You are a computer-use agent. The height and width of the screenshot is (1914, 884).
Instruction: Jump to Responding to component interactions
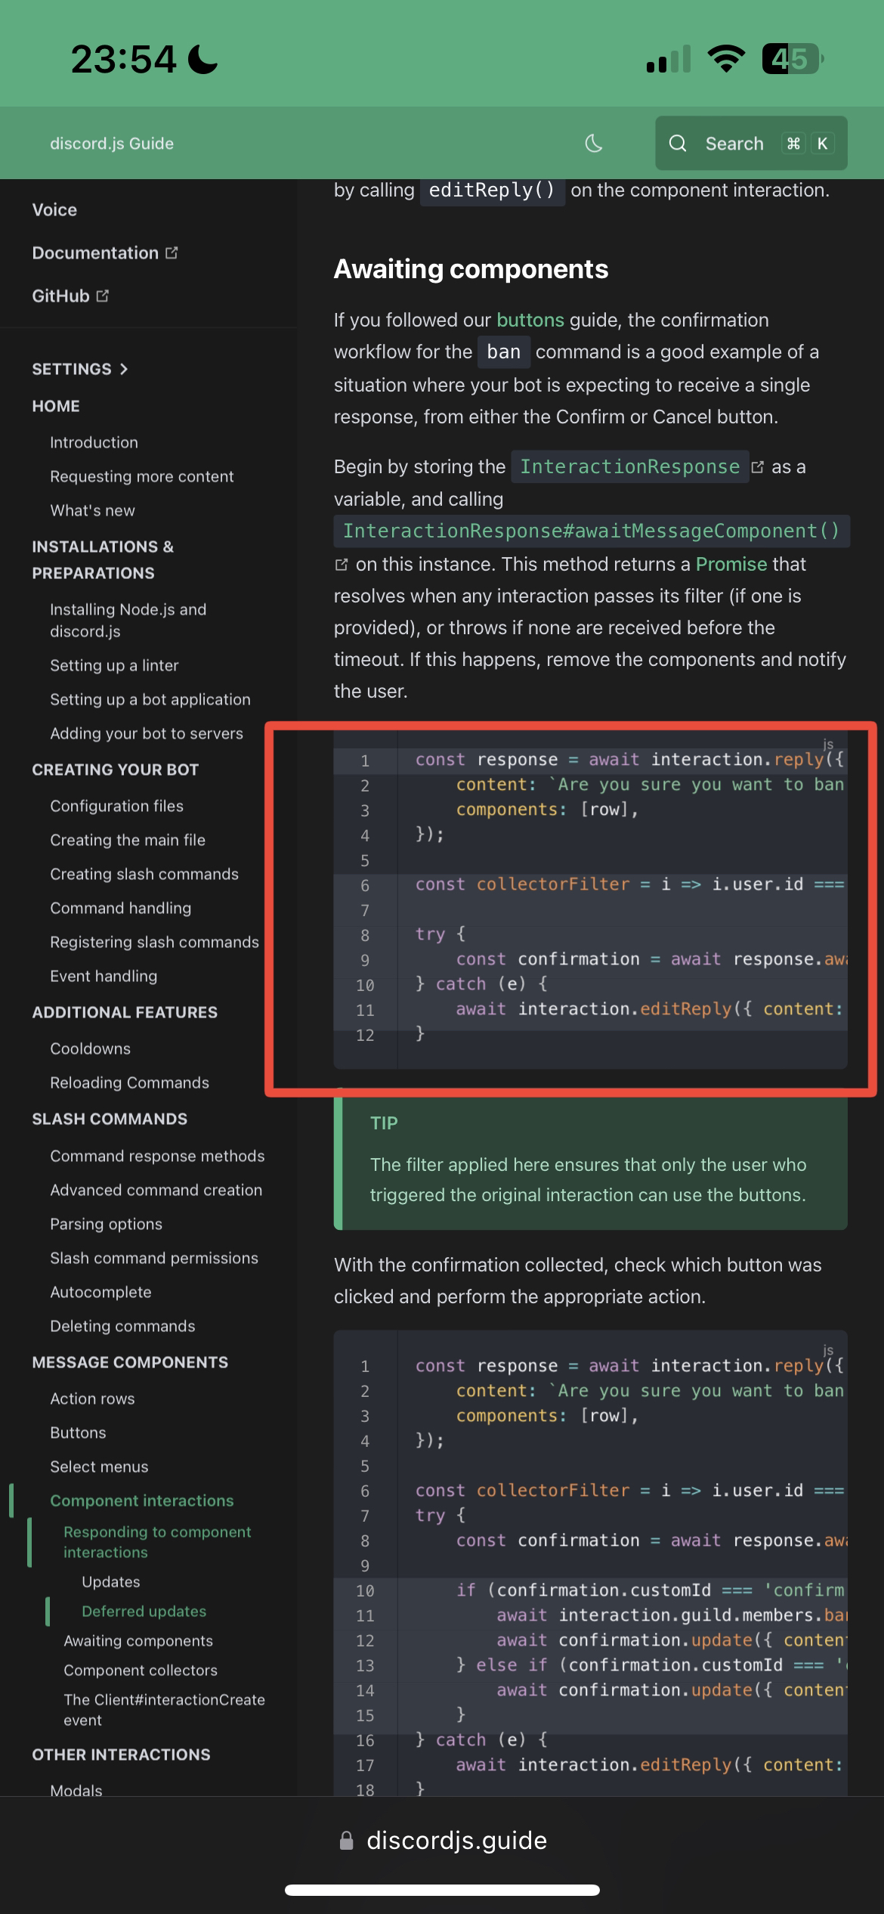(x=157, y=1541)
